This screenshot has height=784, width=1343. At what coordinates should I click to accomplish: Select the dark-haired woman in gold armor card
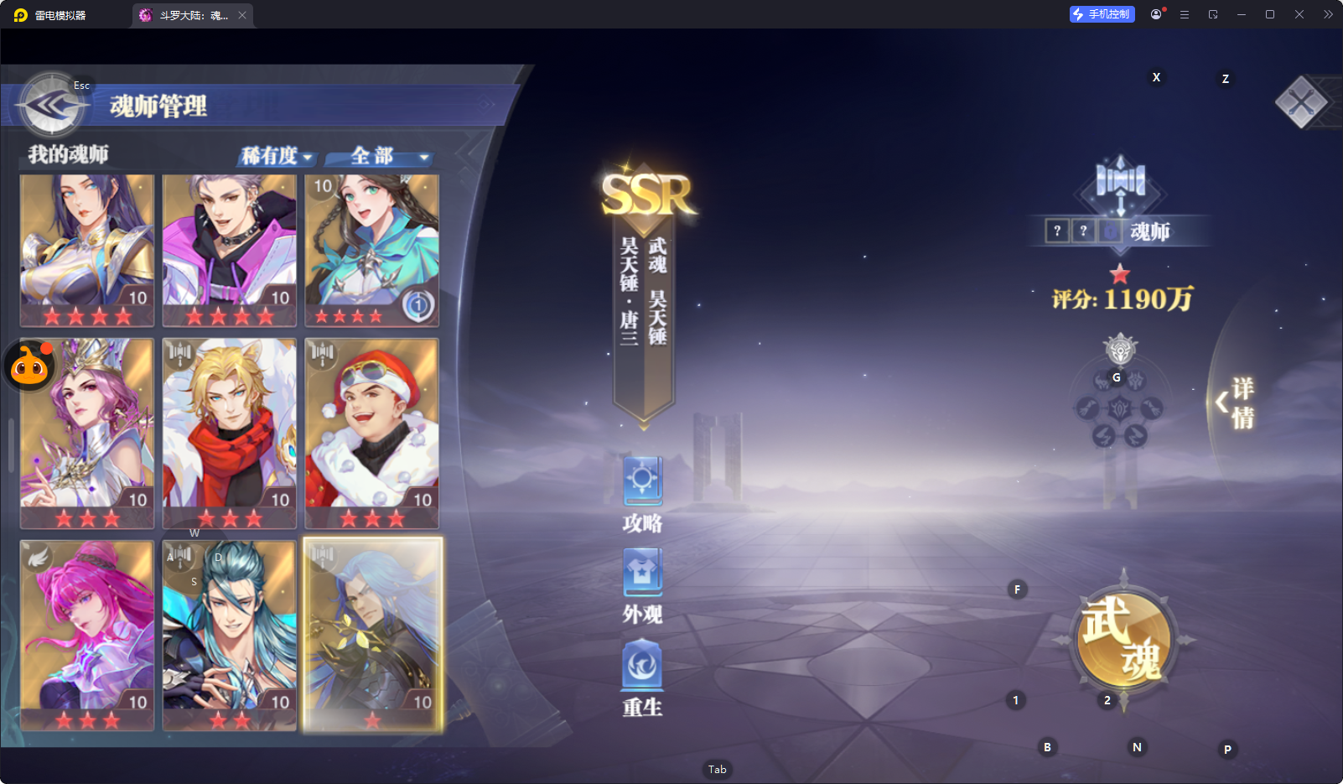(x=87, y=250)
